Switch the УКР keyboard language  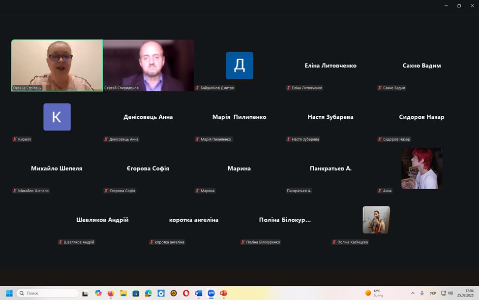click(433, 293)
